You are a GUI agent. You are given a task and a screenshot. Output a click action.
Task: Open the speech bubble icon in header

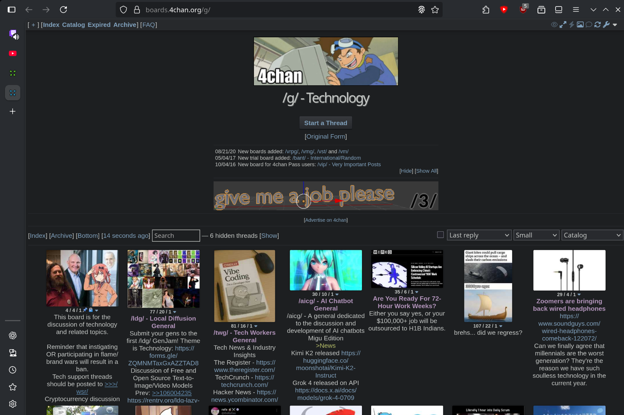coord(589,25)
